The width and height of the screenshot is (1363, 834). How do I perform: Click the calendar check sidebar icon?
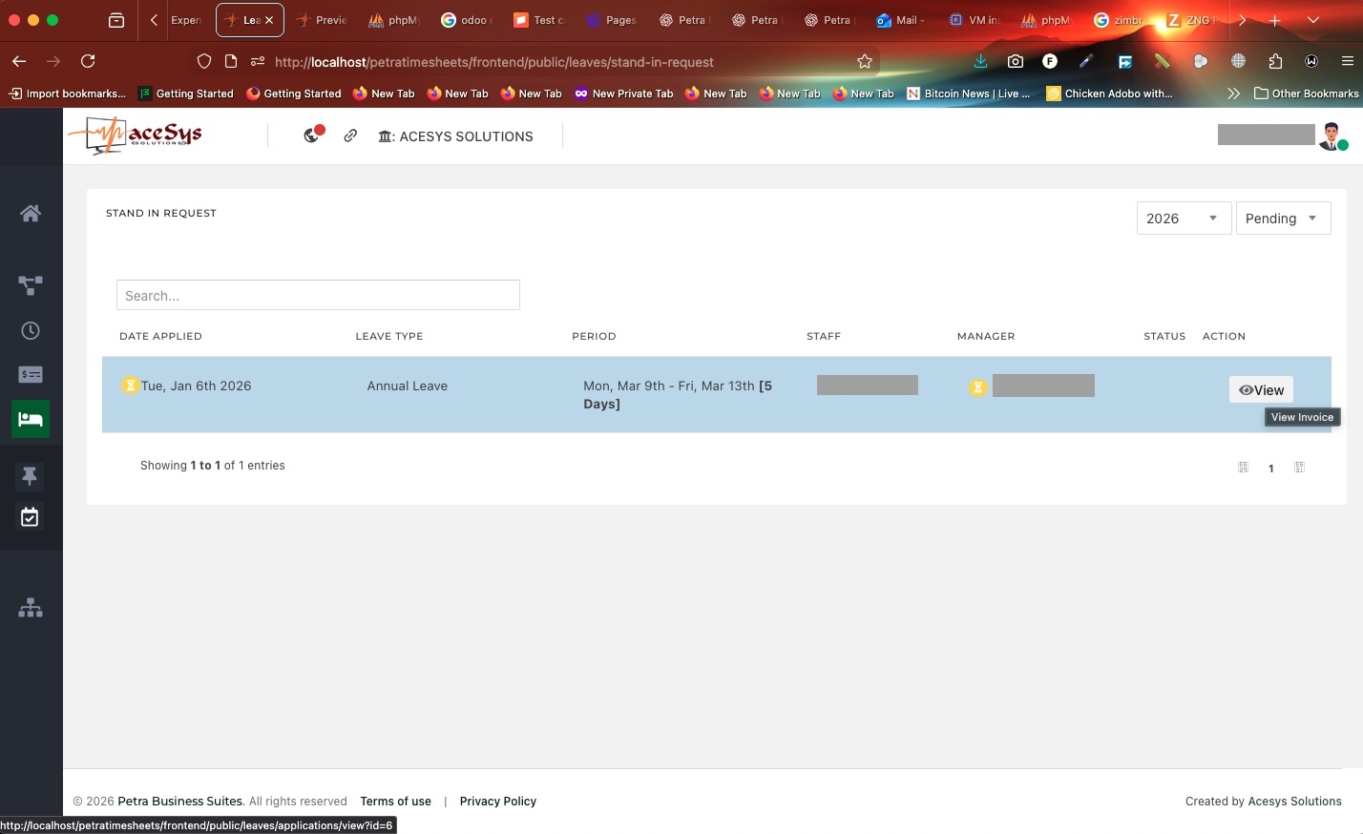pos(31,517)
